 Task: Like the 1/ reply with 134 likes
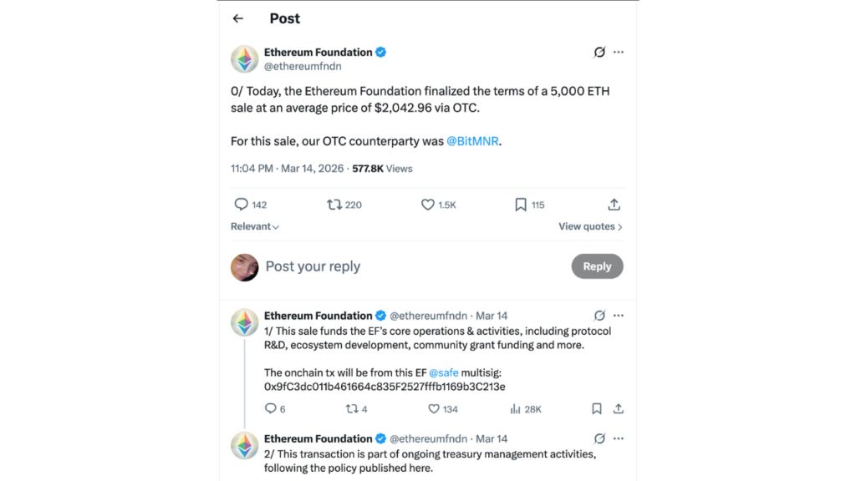pyautogui.click(x=434, y=409)
